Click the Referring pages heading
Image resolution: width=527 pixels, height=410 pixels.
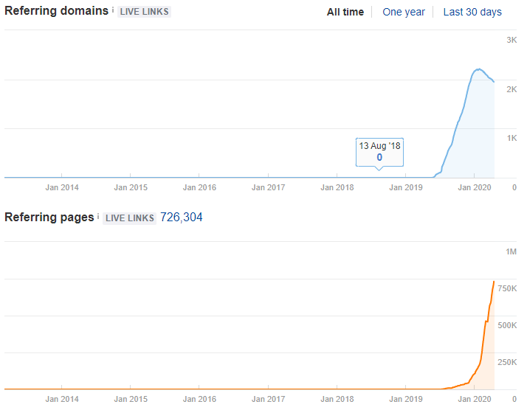(x=49, y=218)
